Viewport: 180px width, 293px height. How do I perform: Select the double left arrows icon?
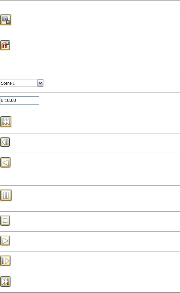[6, 122]
